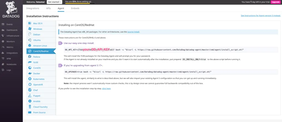Click the Events sidebar icon
Viewport: 282px width, 122px height.
coord(3,24)
